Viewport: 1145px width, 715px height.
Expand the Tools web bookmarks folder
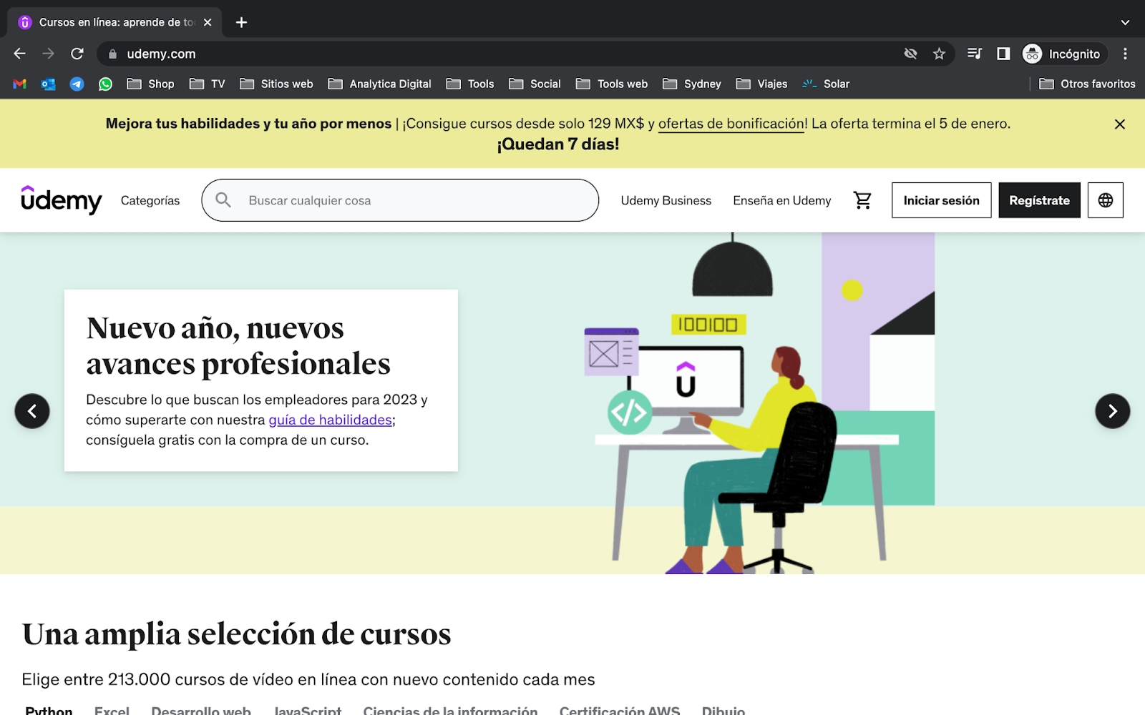(x=612, y=84)
